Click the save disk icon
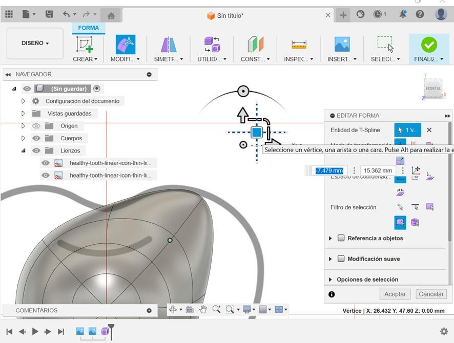 point(49,15)
